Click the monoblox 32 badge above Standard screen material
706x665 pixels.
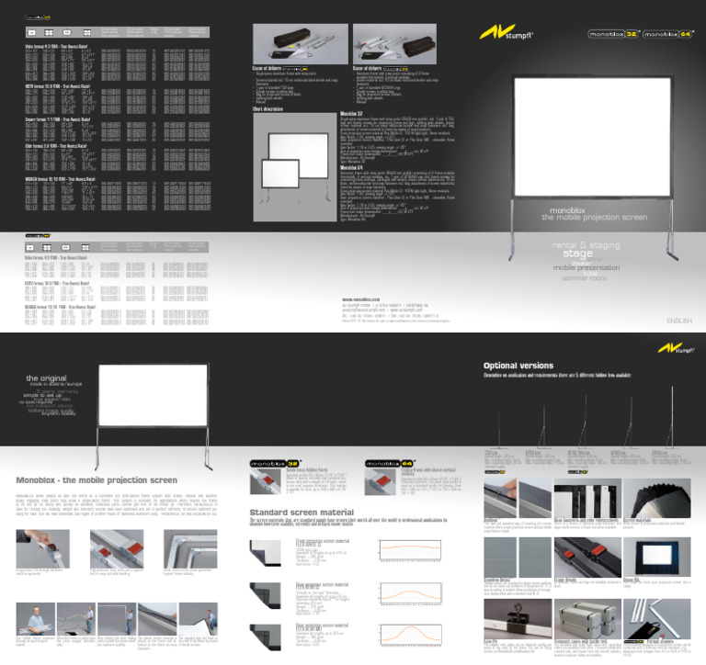[275, 464]
